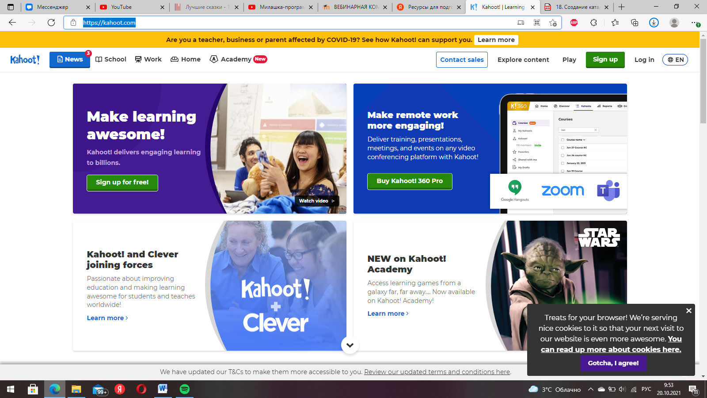Open the Downloads icon
The image size is (707, 398).
[x=654, y=23]
